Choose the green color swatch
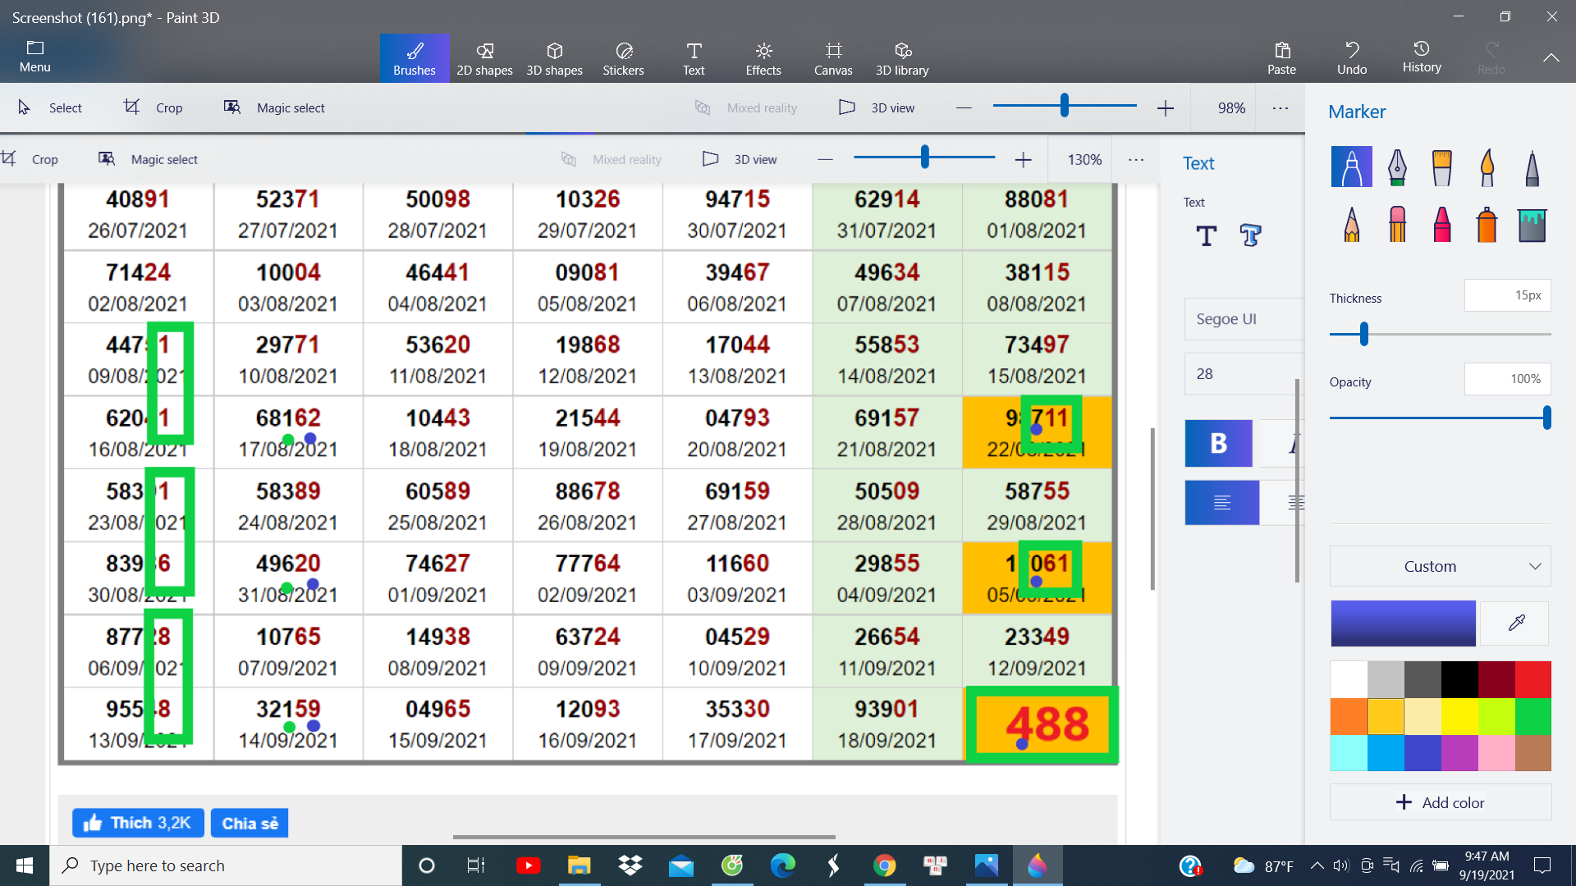1576x886 pixels. point(1532,716)
